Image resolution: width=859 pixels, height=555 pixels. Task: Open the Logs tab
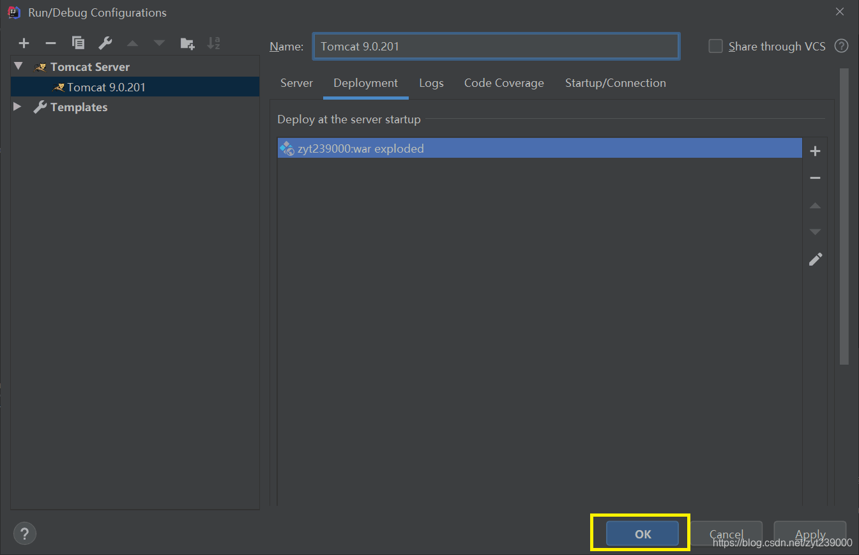(x=431, y=83)
